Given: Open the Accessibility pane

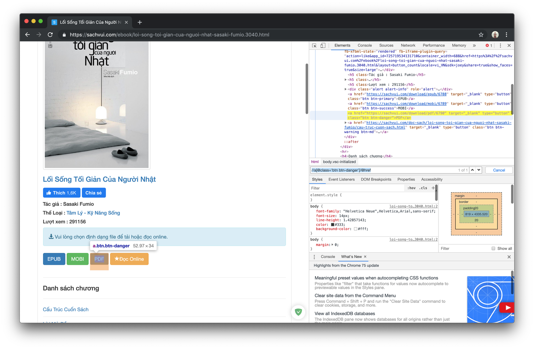Looking at the screenshot, I should 432,180.
